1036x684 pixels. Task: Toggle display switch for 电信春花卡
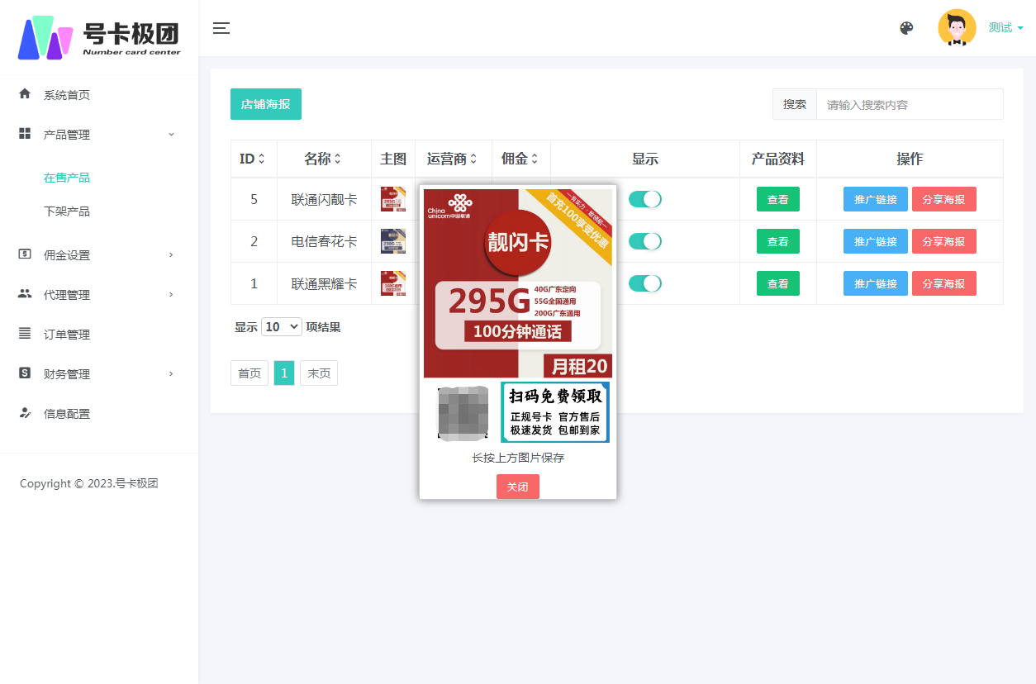click(645, 241)
